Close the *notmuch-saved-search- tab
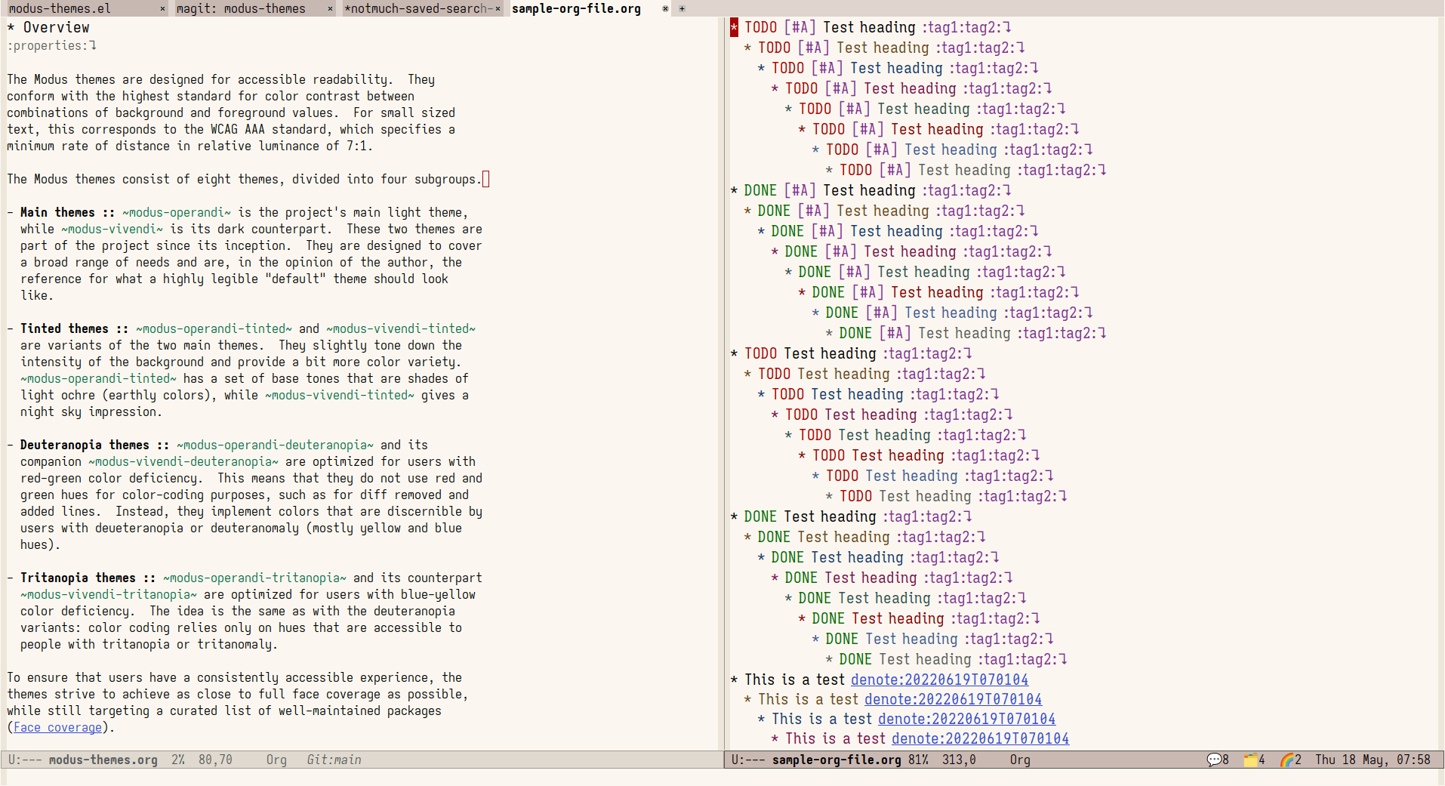Screen dimensions: 1445x786 [498, 9]
